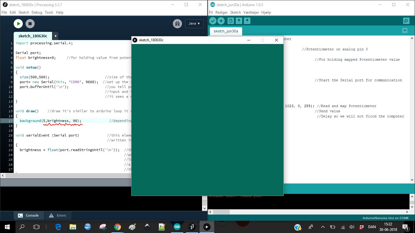Open the Arduino Hjælp menu
415x233 pixels.
pyautogui.click(x=266, y=12)
